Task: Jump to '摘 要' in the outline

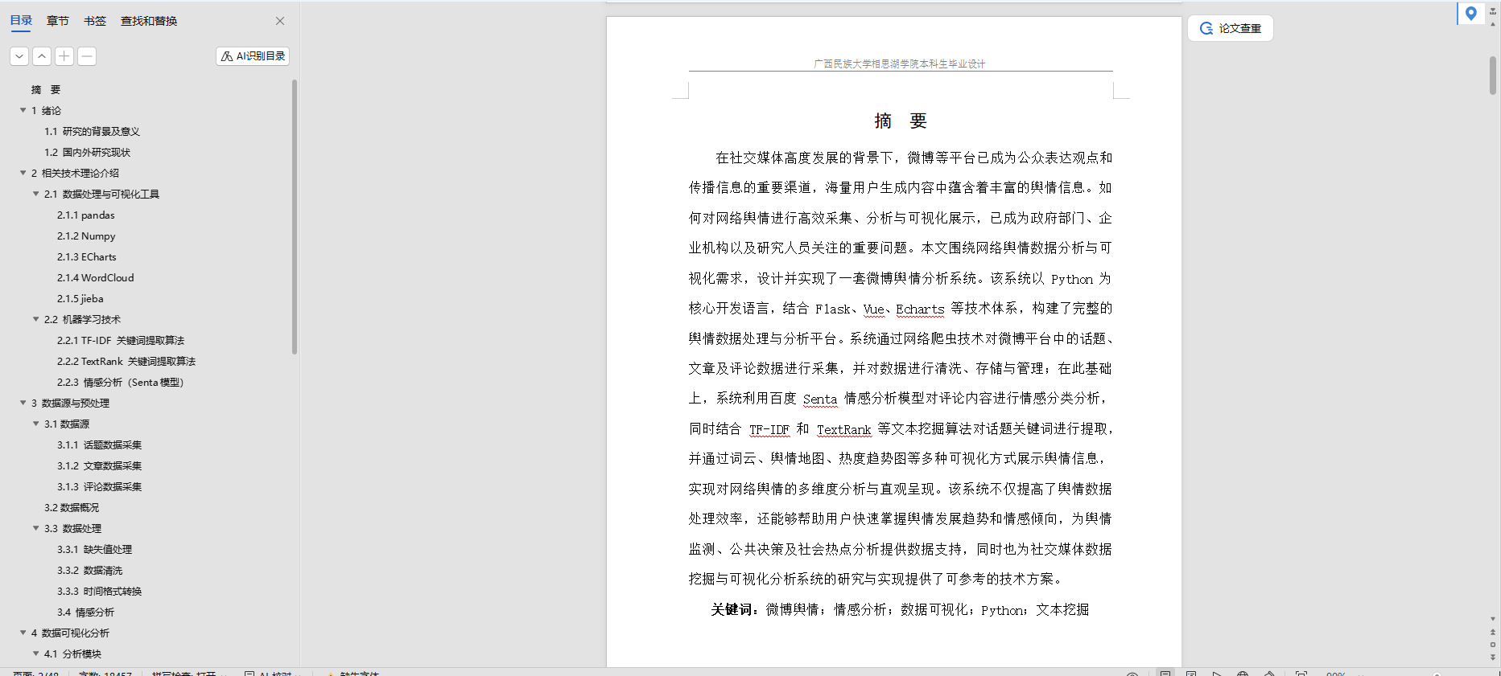Action: tap(46, 89)
